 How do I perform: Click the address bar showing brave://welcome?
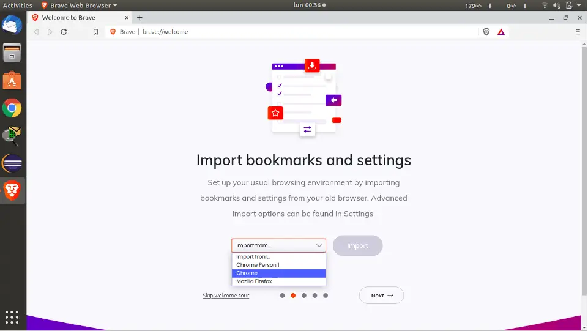click(292, 32)
